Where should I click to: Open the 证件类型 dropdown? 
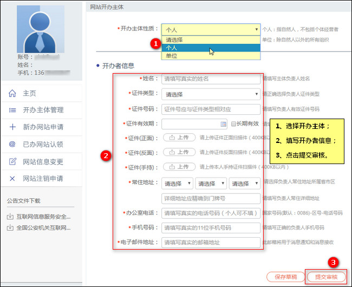pos(211,94)
